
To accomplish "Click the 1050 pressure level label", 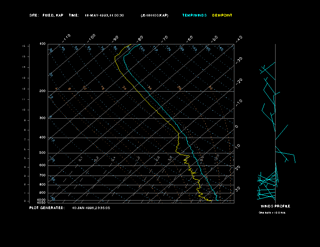I will [x=42, y=203].
